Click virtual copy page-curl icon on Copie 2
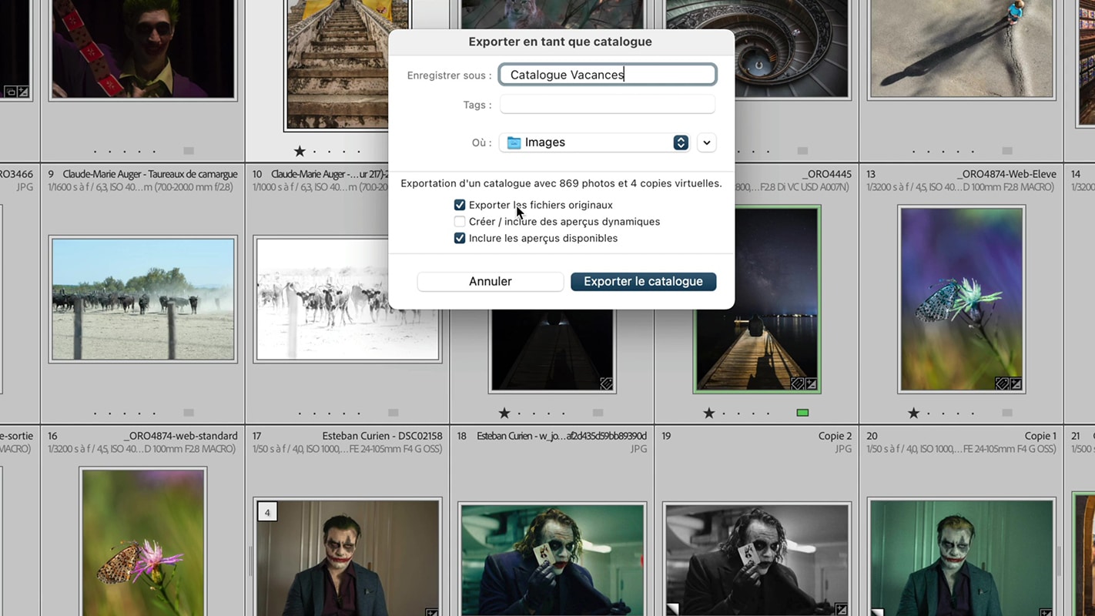The image size is (1095, 616). 672,610
